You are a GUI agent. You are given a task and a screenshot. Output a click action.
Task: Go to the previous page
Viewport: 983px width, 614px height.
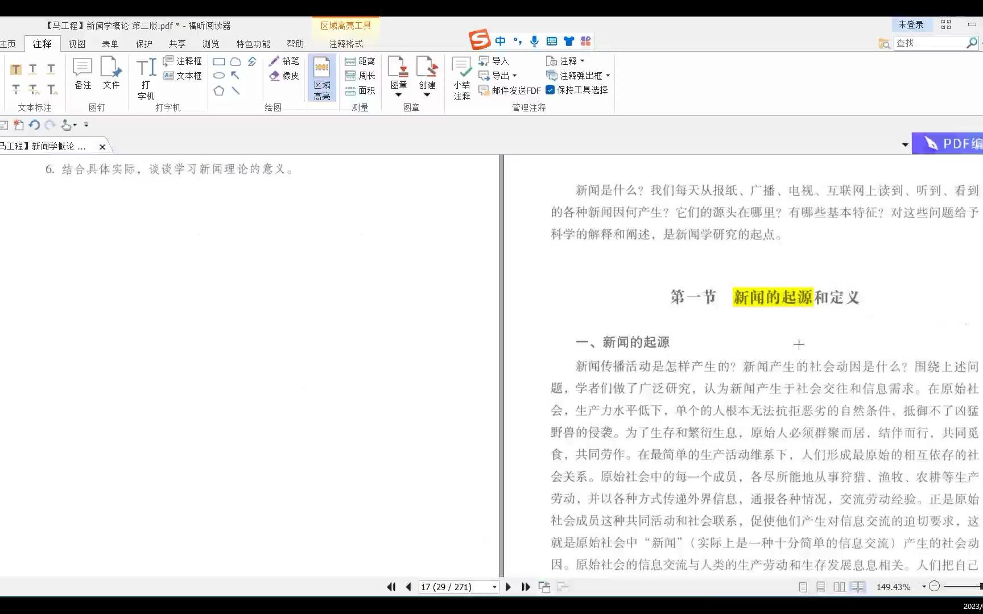coord(408,587)
